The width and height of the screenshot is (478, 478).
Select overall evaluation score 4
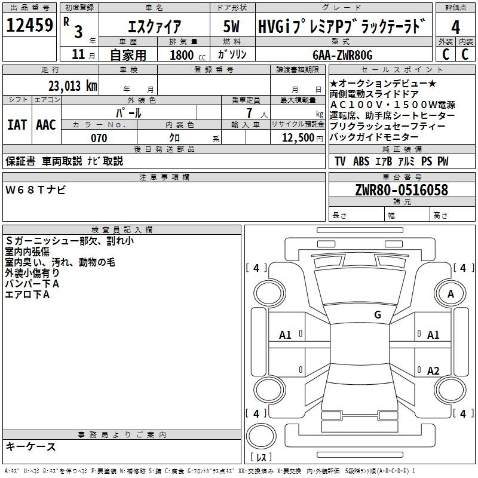[455, 27]
